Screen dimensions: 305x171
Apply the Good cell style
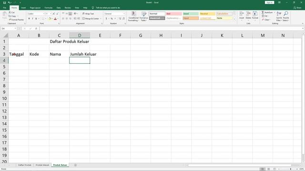point(191,14)
